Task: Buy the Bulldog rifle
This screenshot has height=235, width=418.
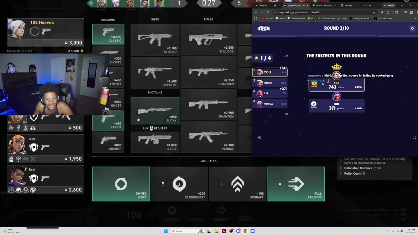Action: [208, 39]
